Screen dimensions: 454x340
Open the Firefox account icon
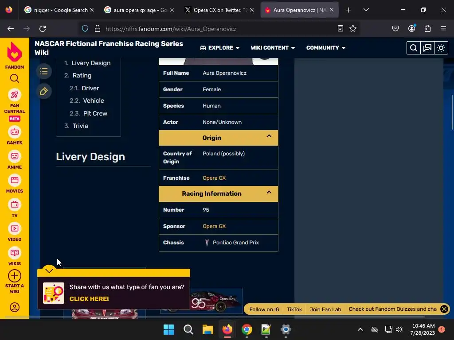411,28
